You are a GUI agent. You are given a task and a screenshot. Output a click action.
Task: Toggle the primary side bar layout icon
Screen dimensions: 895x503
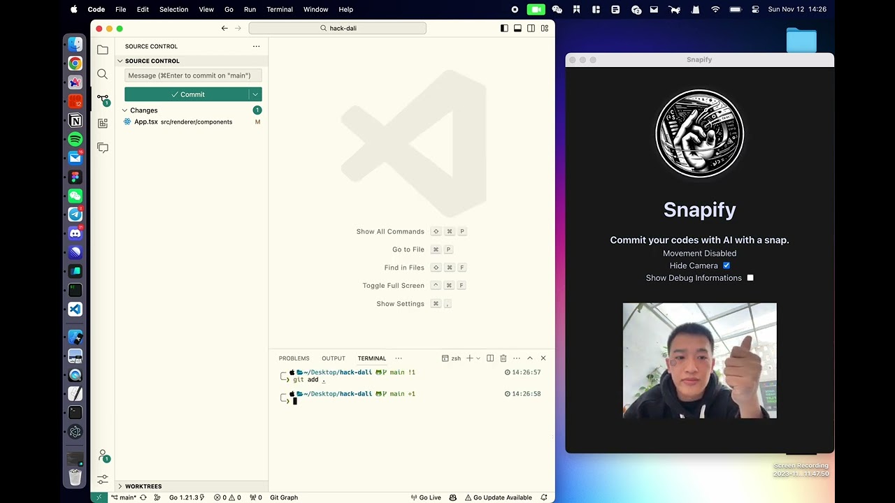[x=504, y=28]
